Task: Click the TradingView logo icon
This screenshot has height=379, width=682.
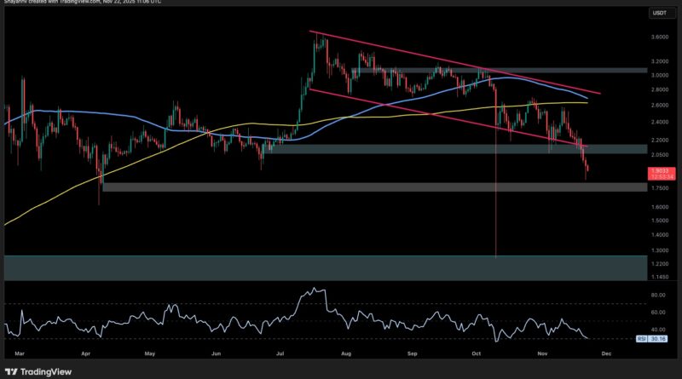Action: pyautogui.click(x=11, y=371)
